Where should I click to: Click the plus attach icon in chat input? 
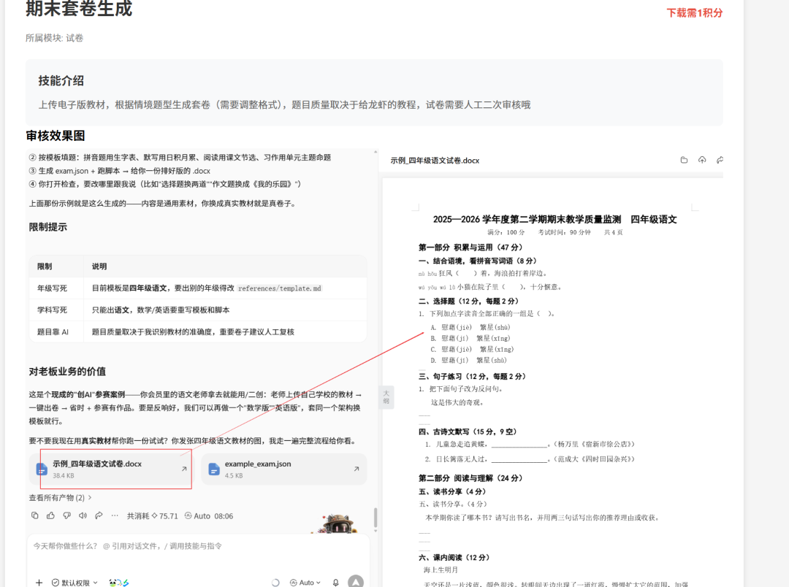coord(39,583)
